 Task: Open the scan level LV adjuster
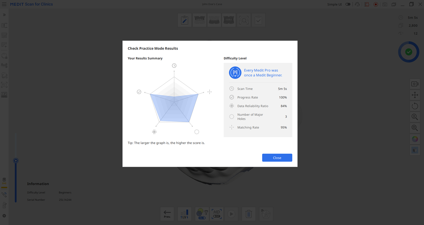pyautogui.click(x=184, y=214)
